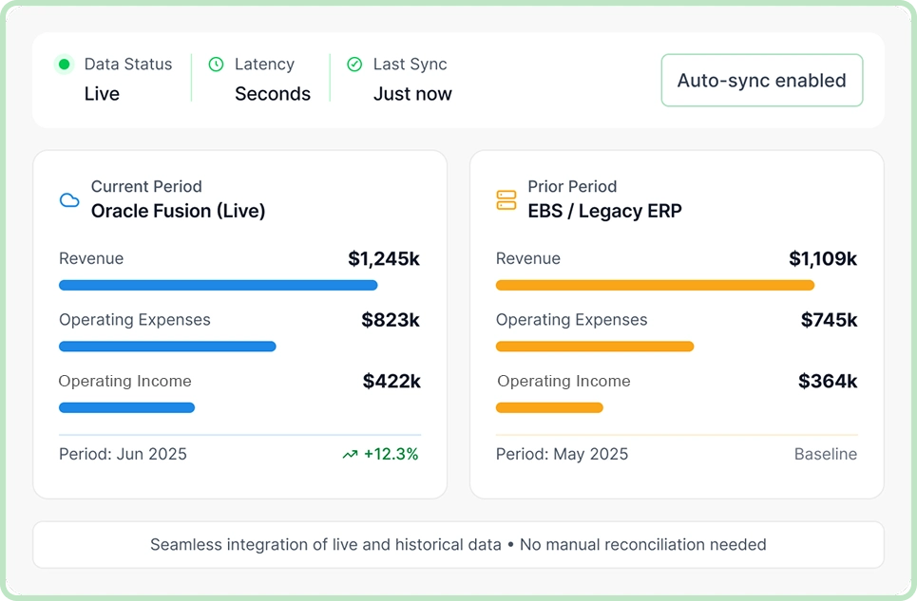Click Operating Income label in Oracle Fusion card
Screen dimensions: 917x601
coord(124,382)
